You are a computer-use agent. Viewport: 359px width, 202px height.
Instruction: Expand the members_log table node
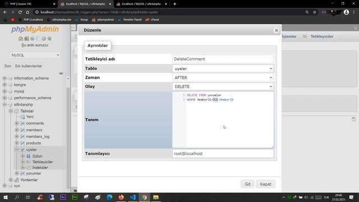tap(17, 136)
